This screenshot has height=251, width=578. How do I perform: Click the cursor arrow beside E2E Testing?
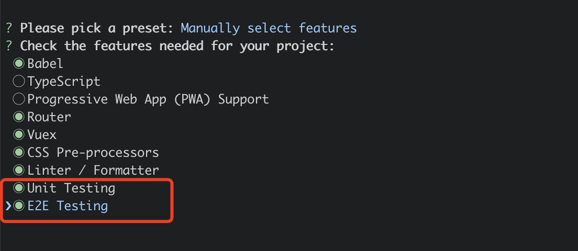click(x=8, y=206)
